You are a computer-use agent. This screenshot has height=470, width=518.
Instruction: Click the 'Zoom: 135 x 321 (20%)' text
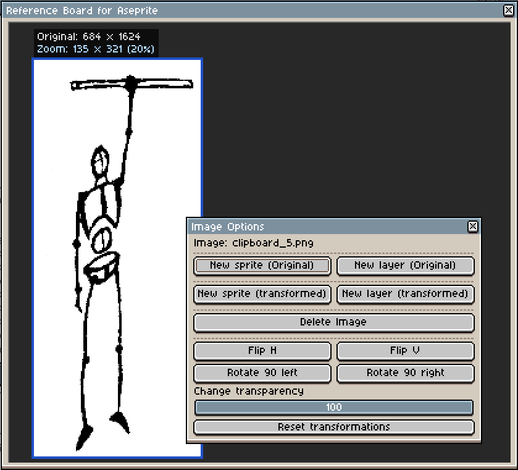pyautogui.click(x=96, y=49)
